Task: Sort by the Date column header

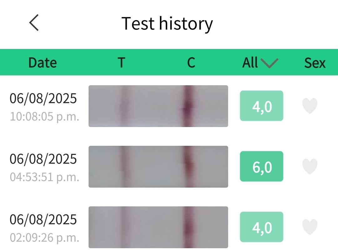Action: (43, 63)
